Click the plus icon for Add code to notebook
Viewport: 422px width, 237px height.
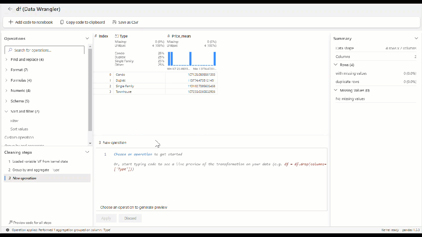pyautogui.click(x=11, y=22)
